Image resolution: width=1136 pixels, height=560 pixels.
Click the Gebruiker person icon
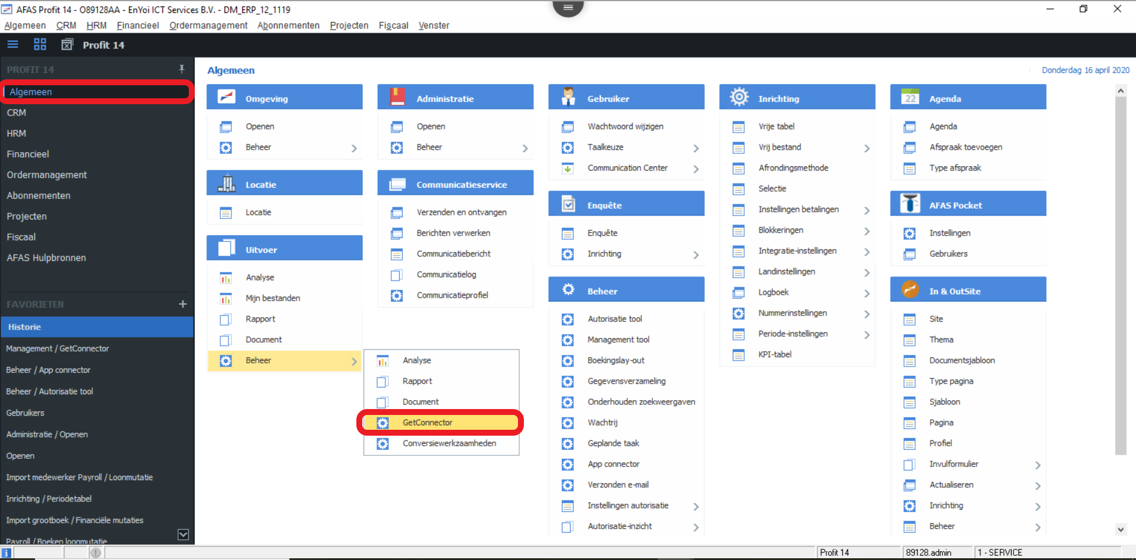coord(568,97)
